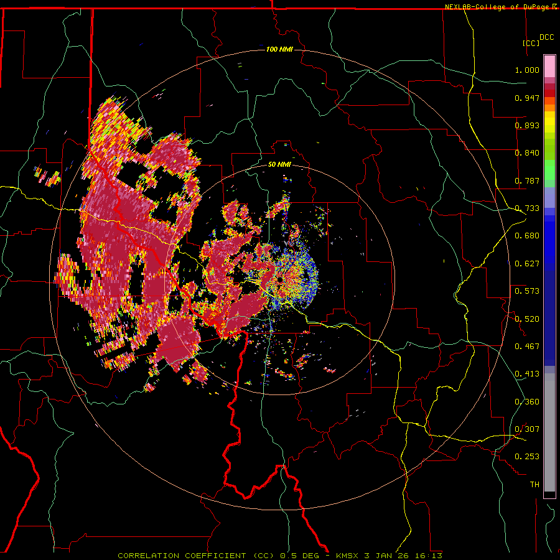Click the CORRELATION COEFFICIENT caption text
Image resolution: width=560 pixels, height=560 pixels.
point(182,556)
